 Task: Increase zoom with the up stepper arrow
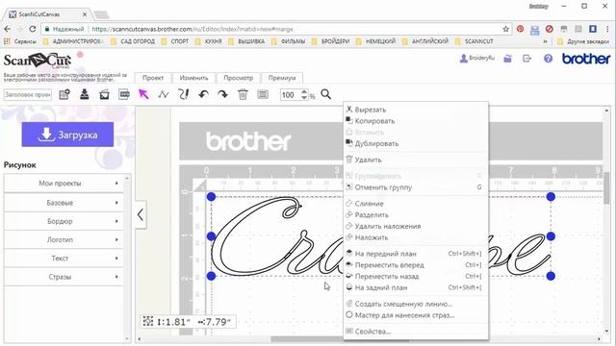tap(304, 92)
